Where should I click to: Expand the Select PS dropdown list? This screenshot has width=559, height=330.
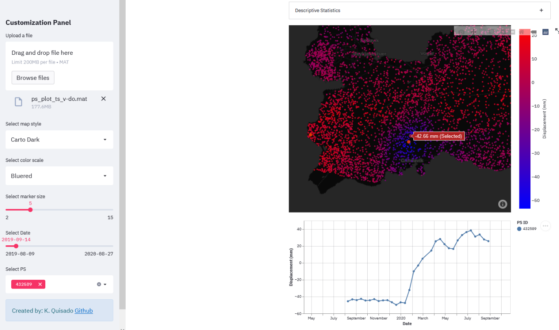tap(105, 284)
